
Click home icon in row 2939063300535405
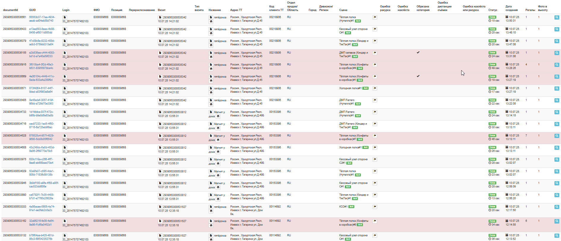click(x=211, y=105)
